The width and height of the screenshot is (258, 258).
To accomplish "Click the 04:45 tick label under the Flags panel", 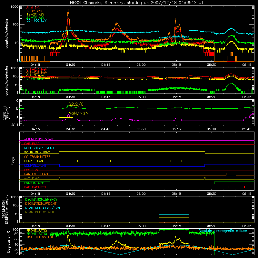I will (x=106, y=194).
